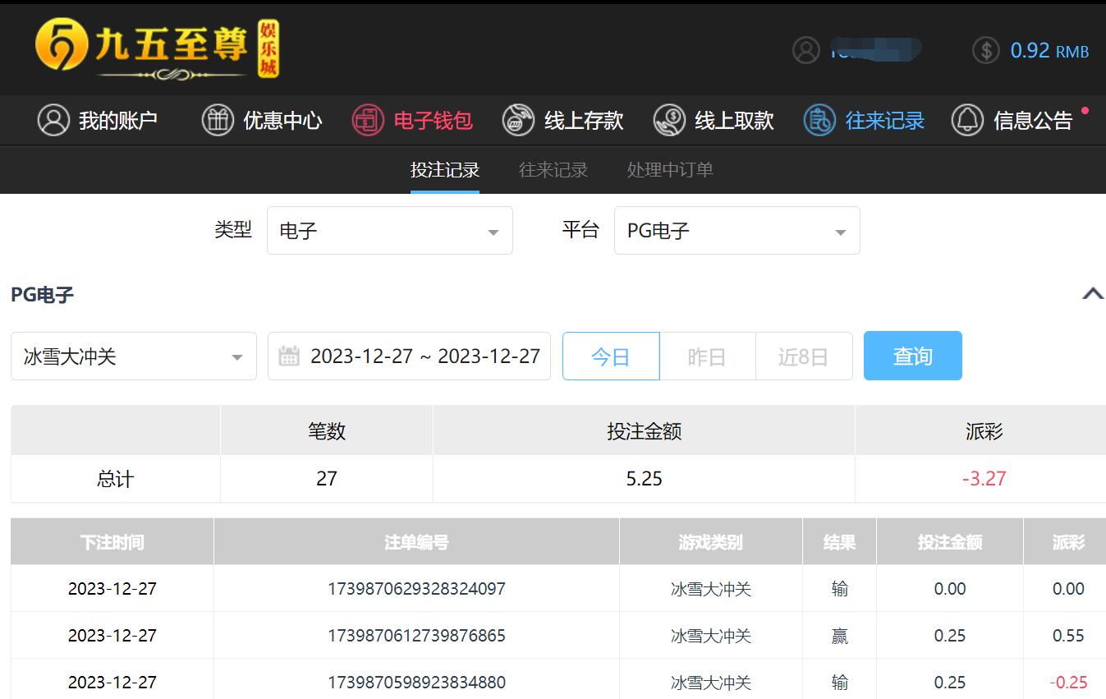Open 我的账户 person icon
The image size is (1106, 699).
coord(53,121)
